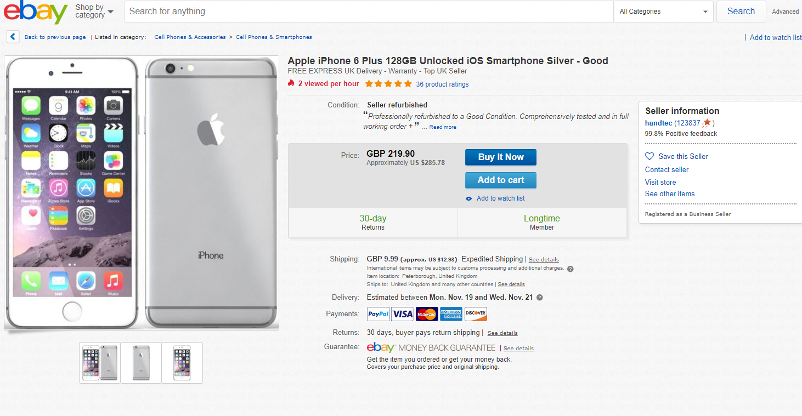Image resolution: width=802 pixels, height=416 pixels.
Task: Open the 36 product ratings link
Action: pyautogui.click(x=442, y=84)
